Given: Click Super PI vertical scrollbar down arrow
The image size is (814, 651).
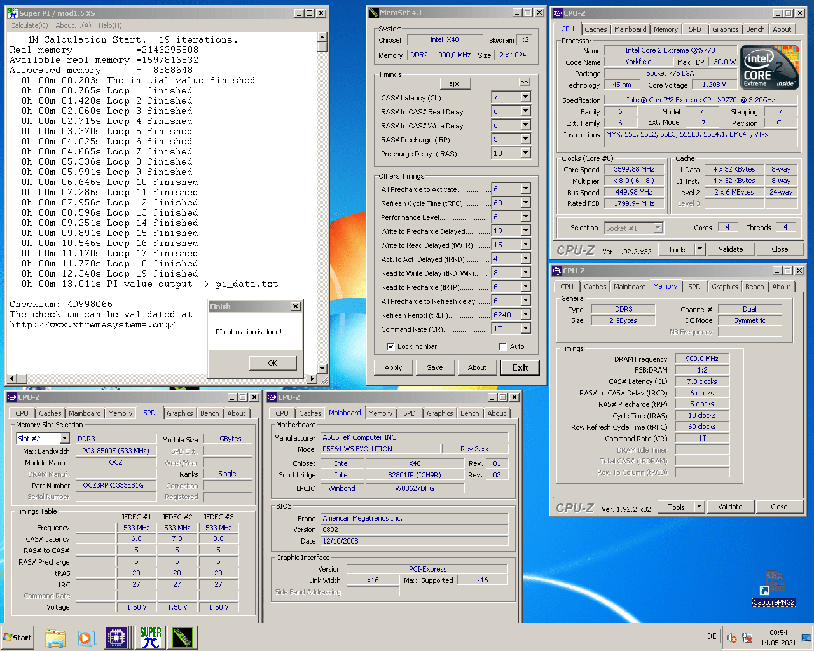Looking at the screenshot, I should pos(322,368).
